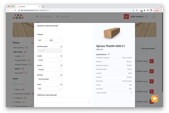Open the Headsize 75x100 dropdown
The height and width of the screenshot is (113, 169).
point(50,51)
